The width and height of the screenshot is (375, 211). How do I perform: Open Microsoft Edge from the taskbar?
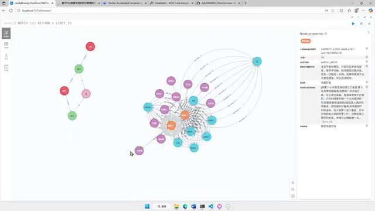point(185,206)
